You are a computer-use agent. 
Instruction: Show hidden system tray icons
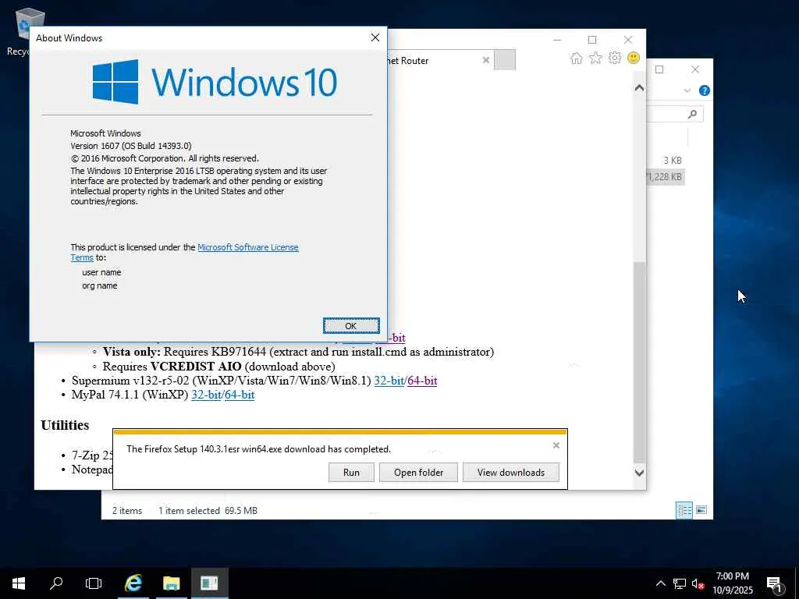660,583
